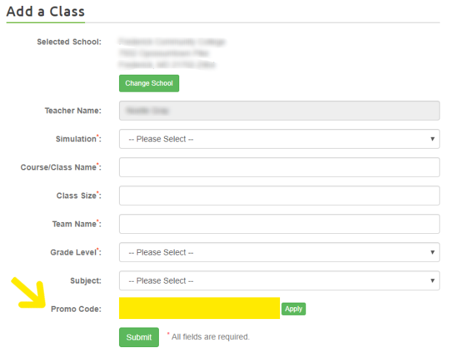
Task: Click the "Course/Class Name" label text
Action: (x=59, y=167)
